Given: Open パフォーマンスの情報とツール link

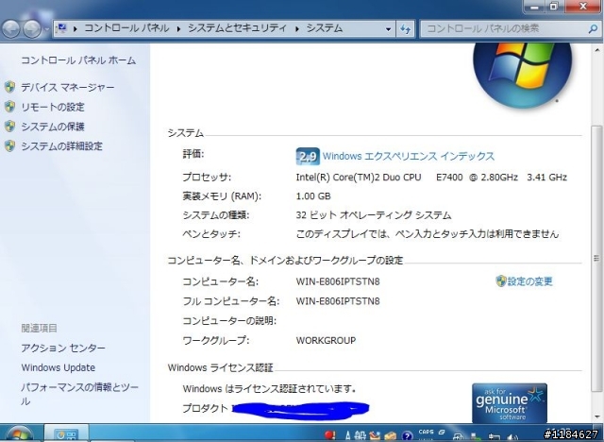Looking at the screenshot, I should point(79,394).
